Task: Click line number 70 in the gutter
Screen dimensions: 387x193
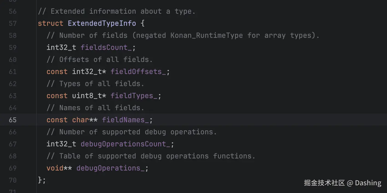Action: (13, 180)
